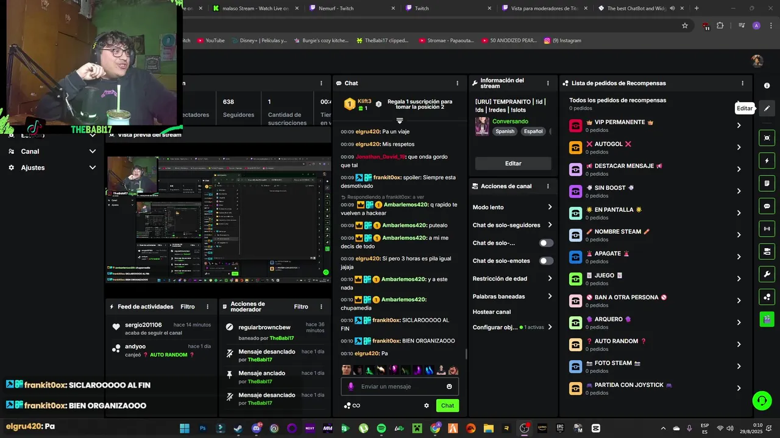Open the wrench tools icon in right sidebar

[x=767, y=274]
